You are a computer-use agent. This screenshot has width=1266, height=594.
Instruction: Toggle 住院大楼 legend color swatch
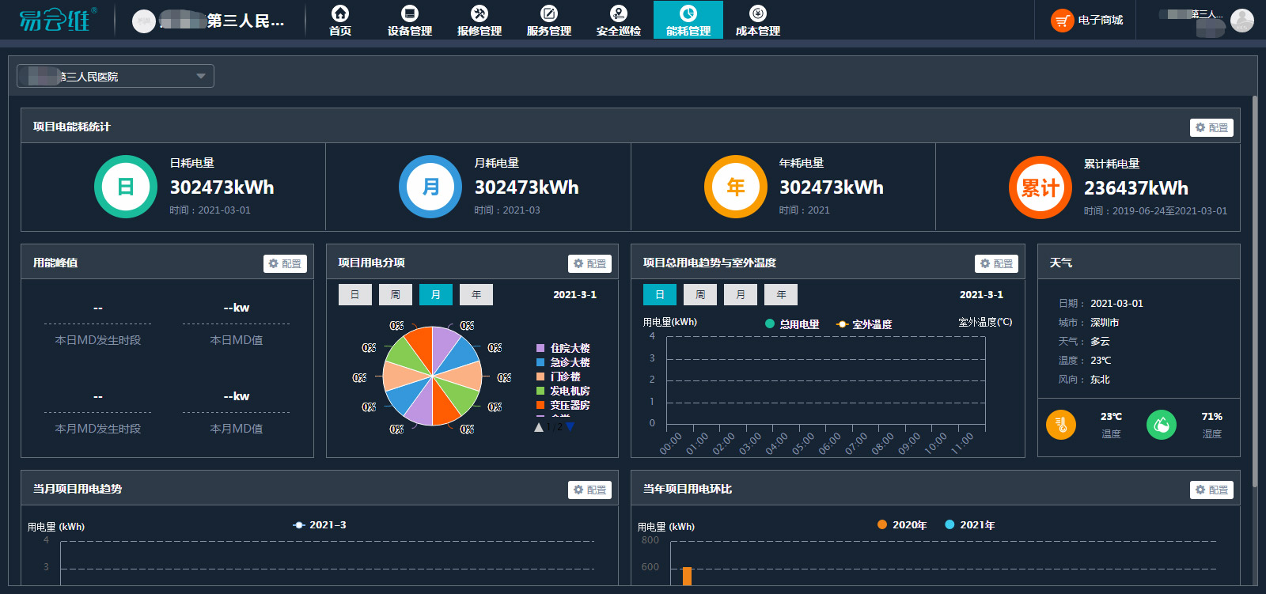click(540, 348)
